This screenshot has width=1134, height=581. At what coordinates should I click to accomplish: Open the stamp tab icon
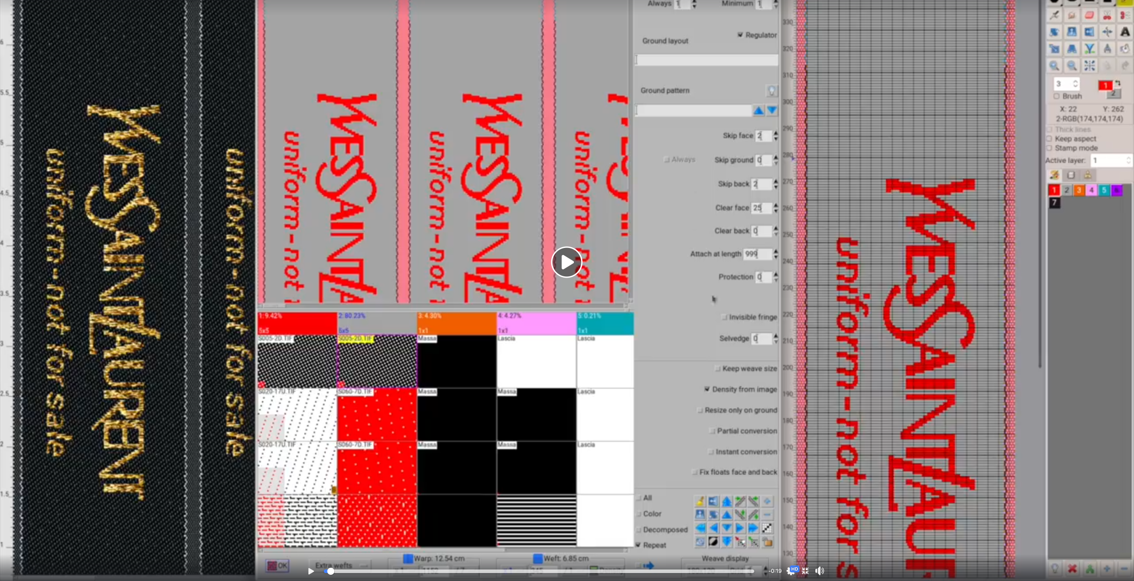point(1087,175)
